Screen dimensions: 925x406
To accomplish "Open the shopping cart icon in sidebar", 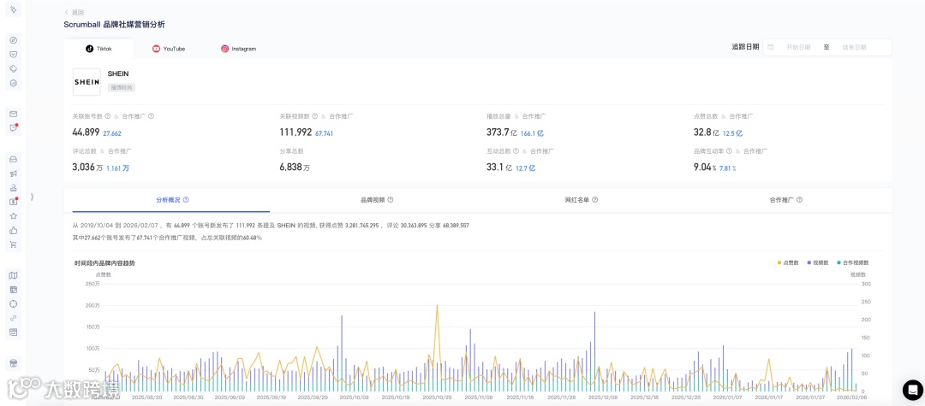I will tap(13, 244).
